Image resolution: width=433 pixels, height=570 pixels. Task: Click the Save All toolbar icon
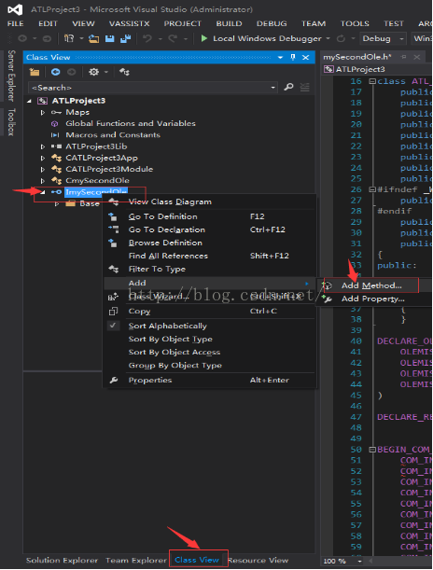pyautogui.click(x=126, y=38)
